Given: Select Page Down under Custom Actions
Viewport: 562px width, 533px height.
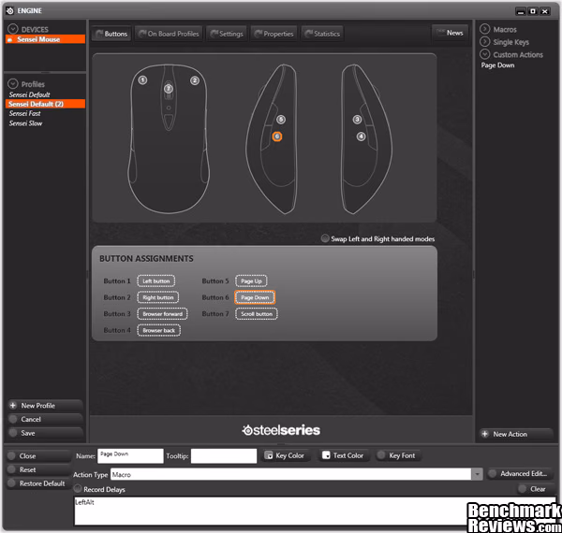Looking at the screenshot, I should pos(497,65).
